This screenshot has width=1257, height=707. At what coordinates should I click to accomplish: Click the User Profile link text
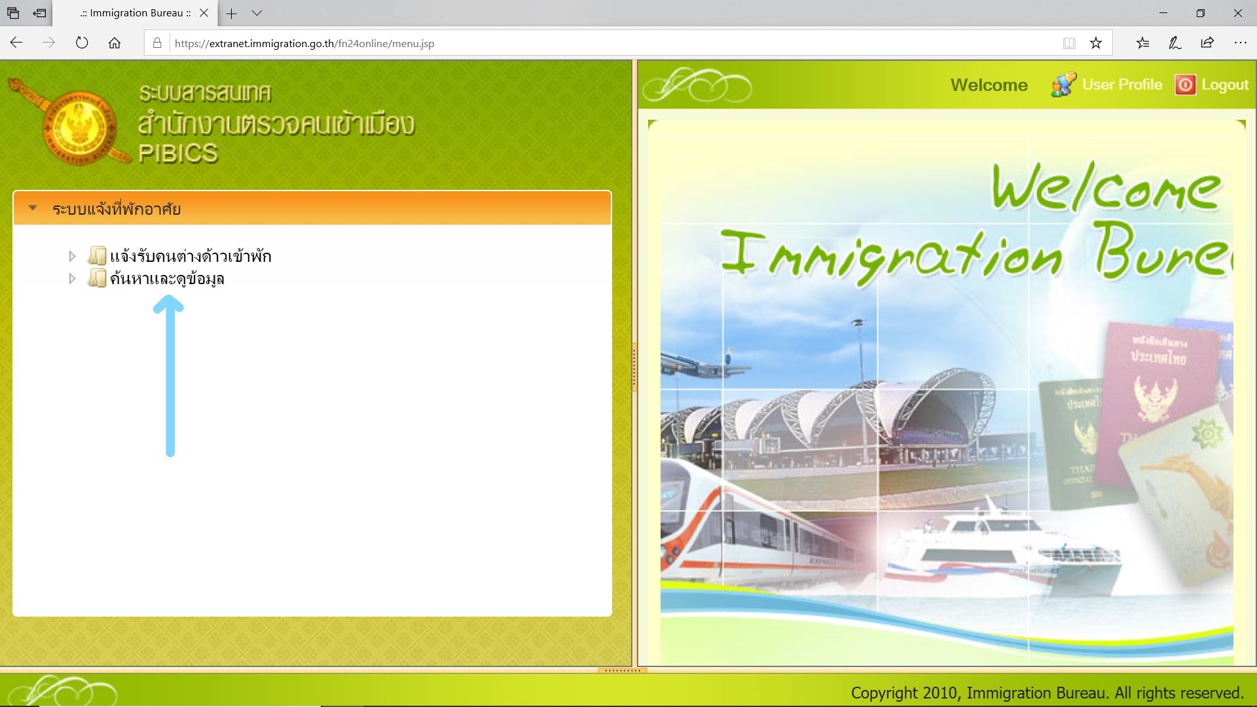point(1122,85)
